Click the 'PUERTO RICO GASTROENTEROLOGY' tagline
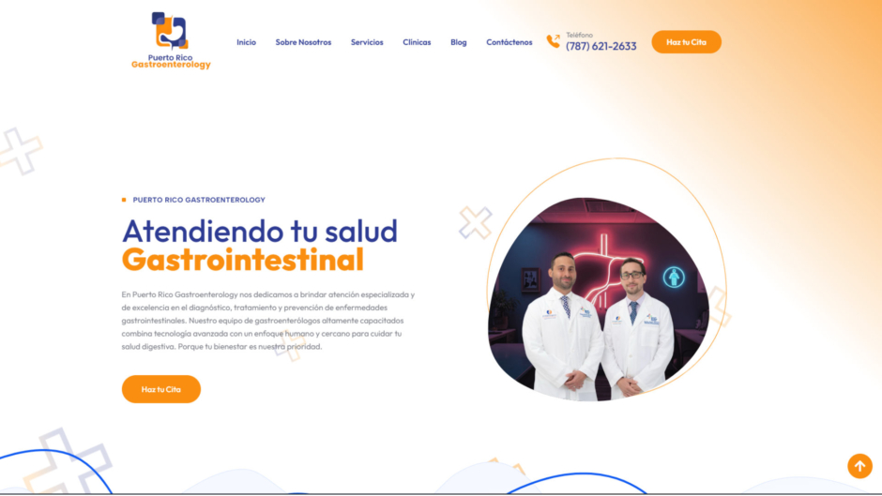This screenshot has width=882, height=496. click(x=199, y=200)
